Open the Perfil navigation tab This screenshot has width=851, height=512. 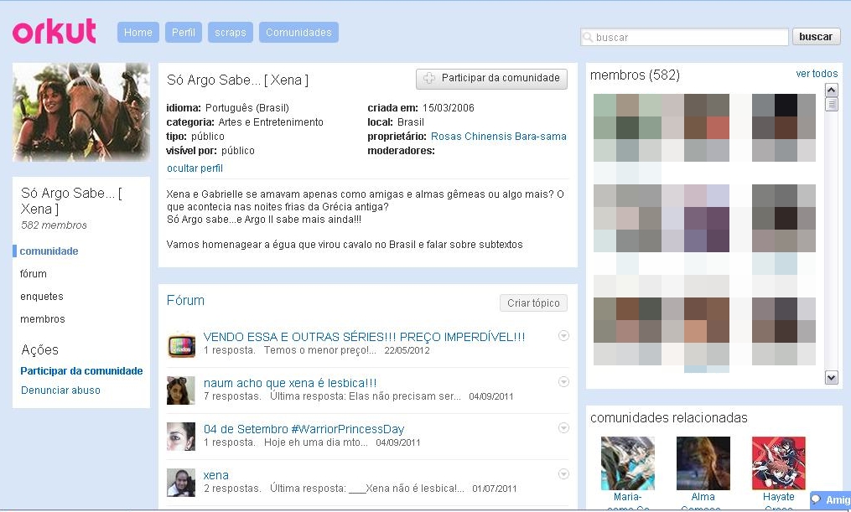tap(184, 33)
